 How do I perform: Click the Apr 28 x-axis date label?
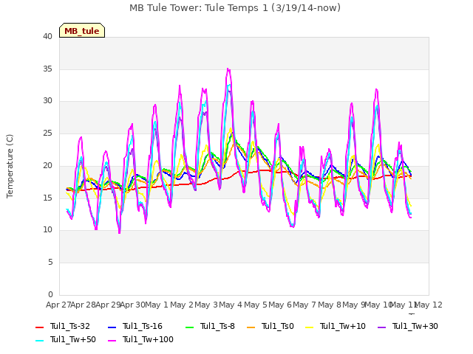[84, 305]
